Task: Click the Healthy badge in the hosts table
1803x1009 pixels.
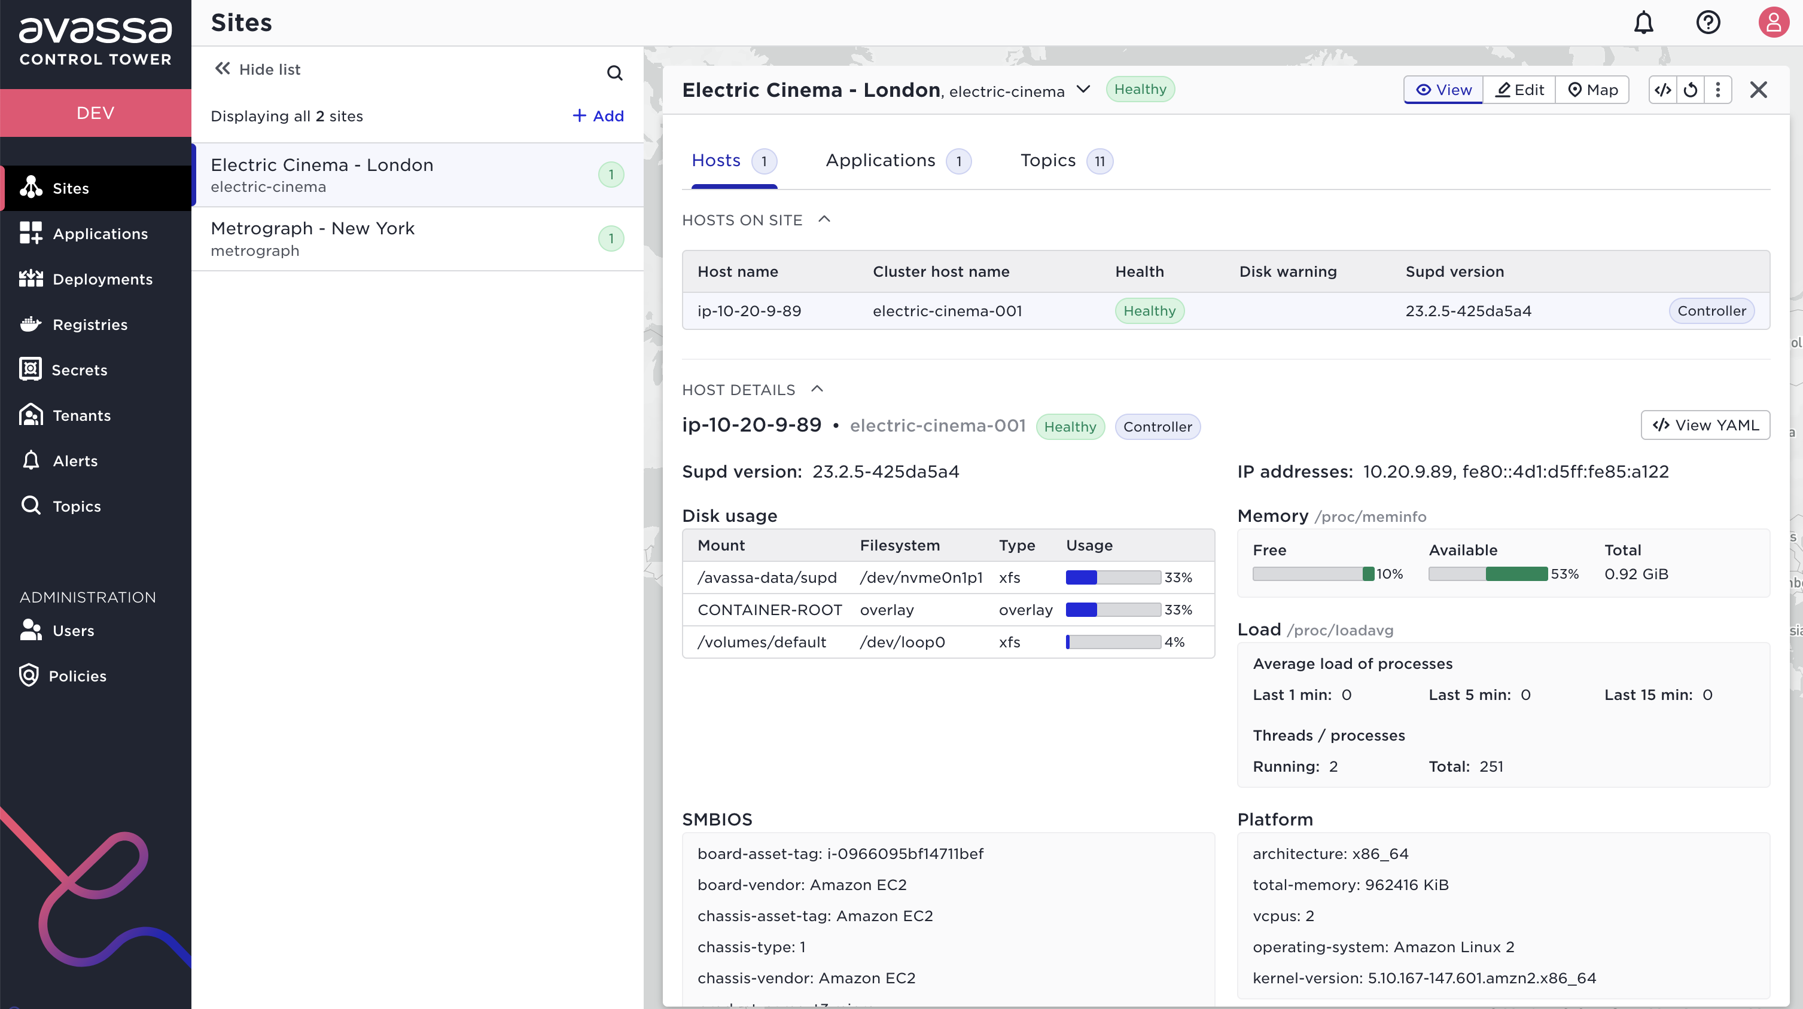Action: pyautogui.click(x=1149, y=310)
